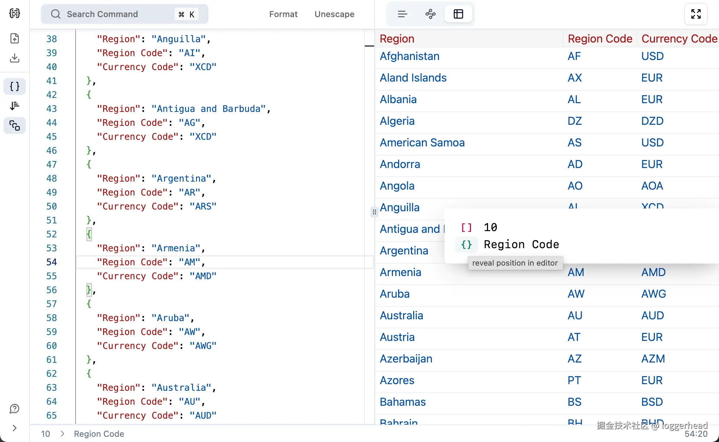Viewport: 719px width, 442px height.
Task: Switch to table view mode
Action: coord(458,14)
